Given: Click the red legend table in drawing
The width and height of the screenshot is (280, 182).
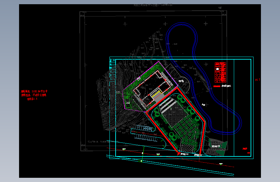Looking at the screenshot, I should click(220, 72).
